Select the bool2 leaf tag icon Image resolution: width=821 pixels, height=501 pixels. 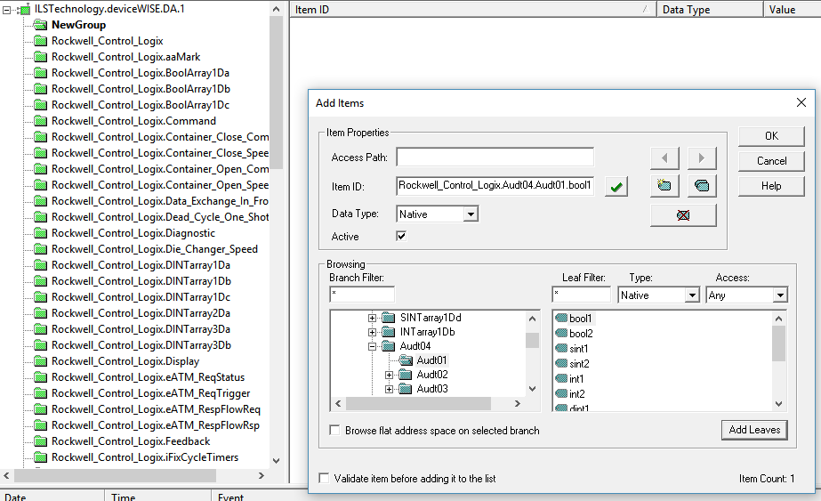coord(561,334)
